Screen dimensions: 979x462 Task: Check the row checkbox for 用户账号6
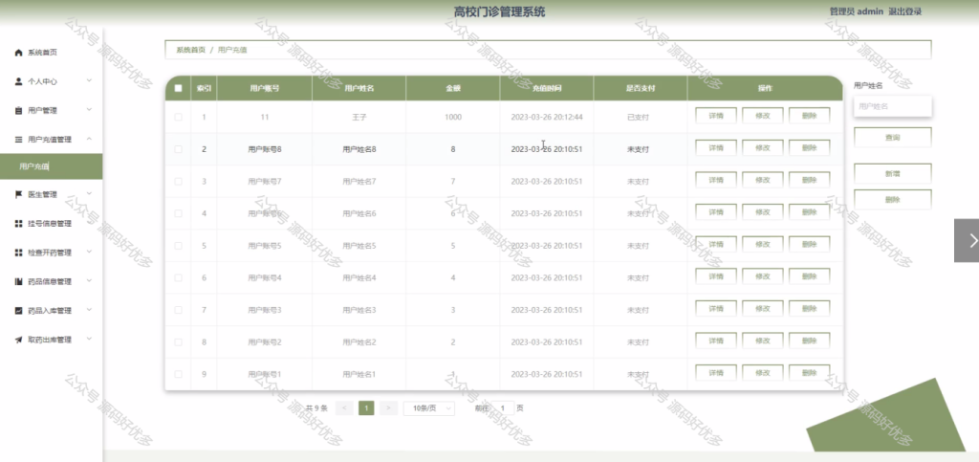178,213
